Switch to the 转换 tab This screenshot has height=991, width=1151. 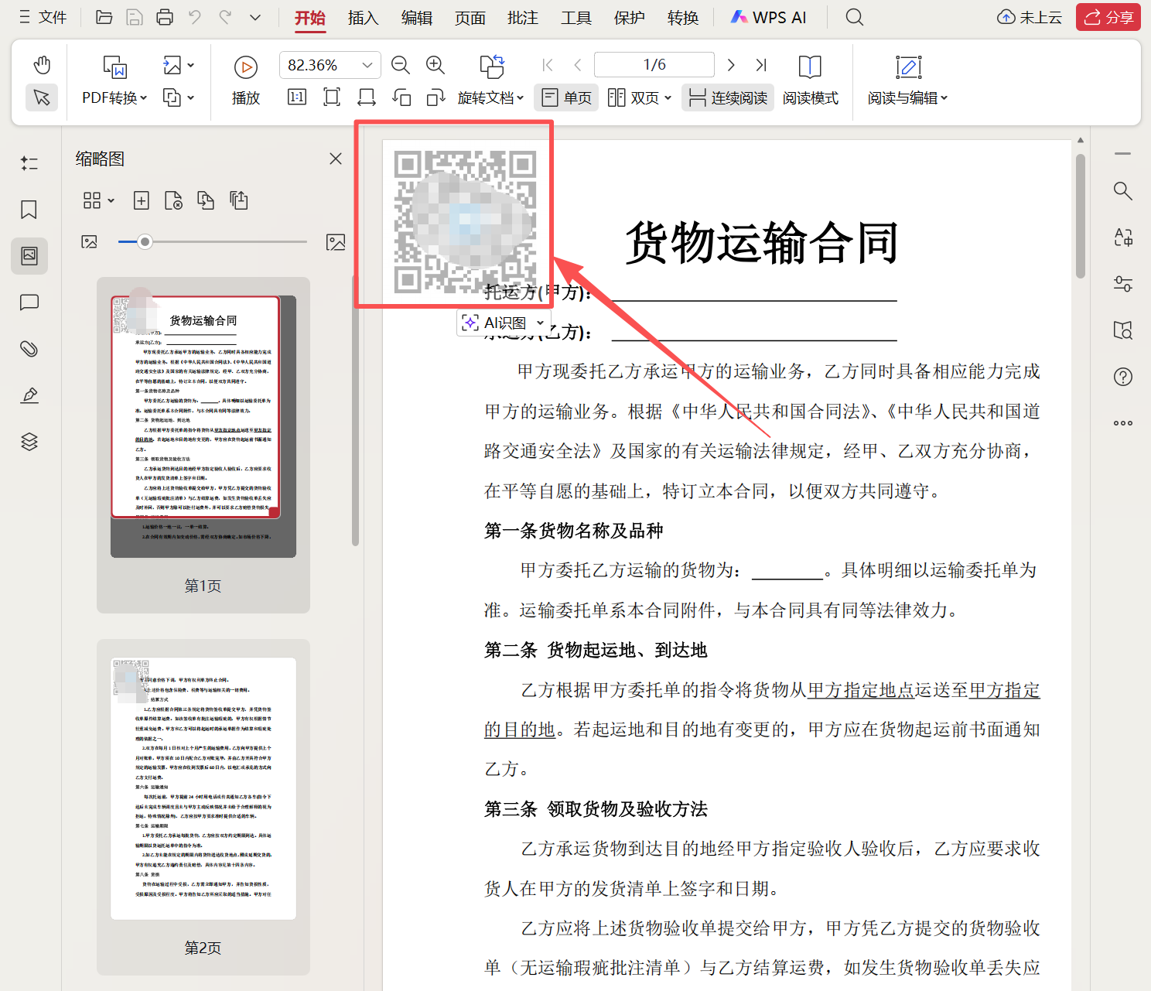click(x=683, y=18)
